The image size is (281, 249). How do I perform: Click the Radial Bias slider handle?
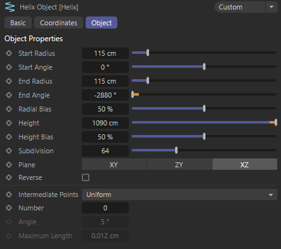tap(204, 108)
